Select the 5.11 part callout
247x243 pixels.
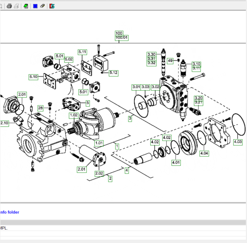tap(82, 52)
